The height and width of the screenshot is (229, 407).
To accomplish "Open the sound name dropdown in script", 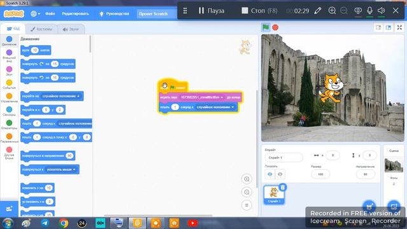I will 202,97.
